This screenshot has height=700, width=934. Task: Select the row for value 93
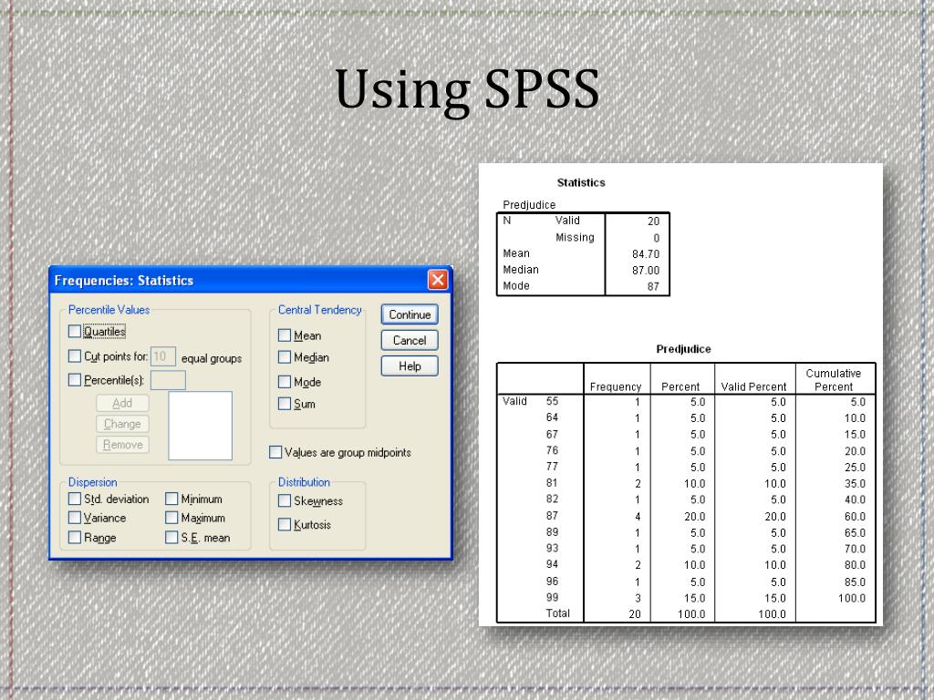pyautogui.click(x=686, y=548)
